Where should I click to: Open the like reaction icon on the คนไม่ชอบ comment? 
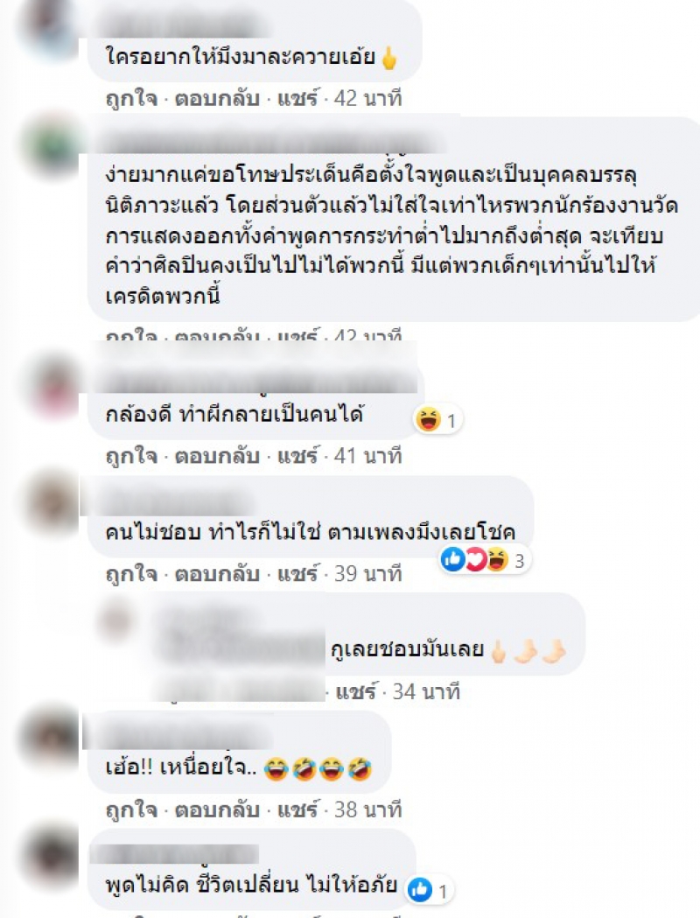[x=452, y=560]
